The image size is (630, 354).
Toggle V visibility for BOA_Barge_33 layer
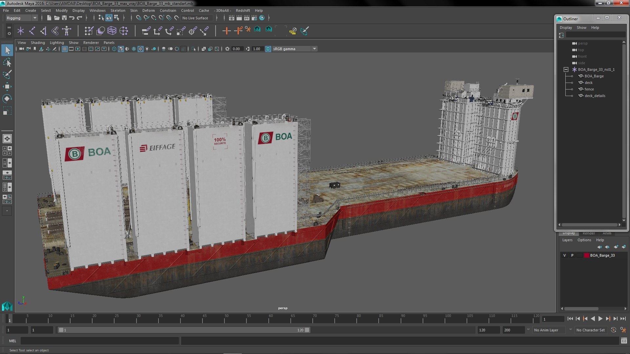pyautogui.click(x=564, y=255)
